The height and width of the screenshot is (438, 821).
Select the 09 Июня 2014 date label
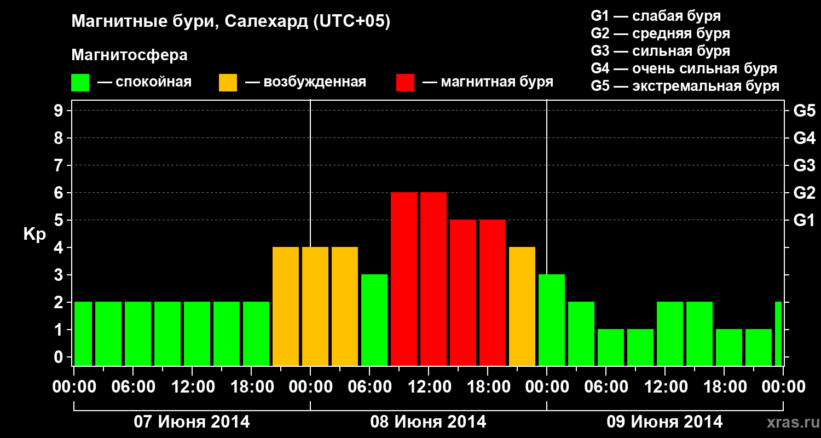coord(664,422)
